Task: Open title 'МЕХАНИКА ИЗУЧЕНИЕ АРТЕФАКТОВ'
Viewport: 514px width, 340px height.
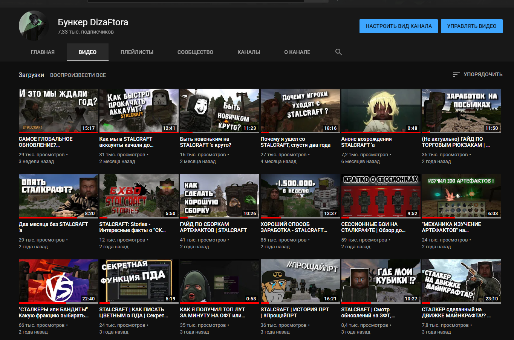Action: coord(451,227)
